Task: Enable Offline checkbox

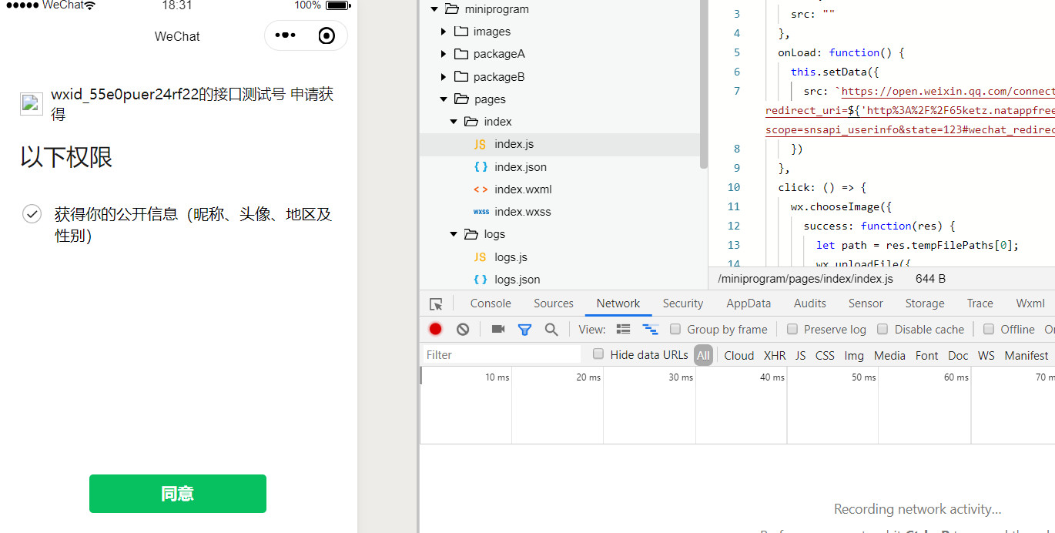Action: (x=989, y=329)
